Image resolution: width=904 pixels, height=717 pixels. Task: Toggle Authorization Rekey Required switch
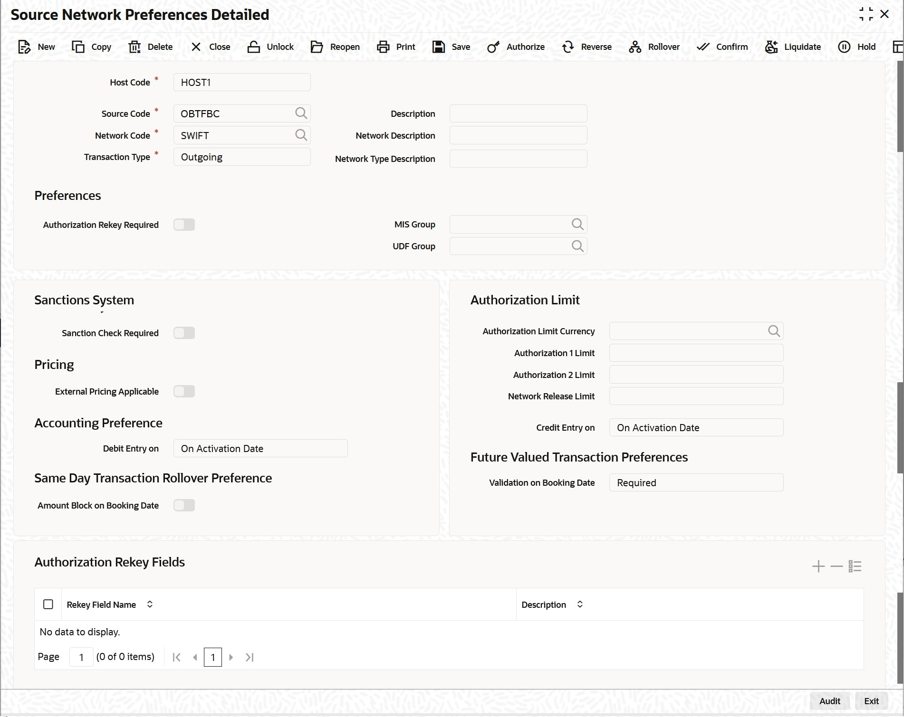(x=184, y=225)
